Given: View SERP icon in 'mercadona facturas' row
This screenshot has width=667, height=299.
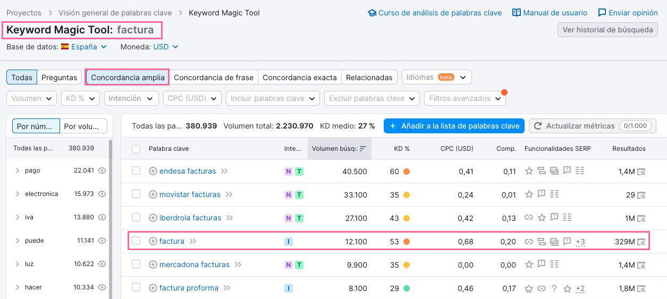Looking at the screenshot, I should pyautogui.click(x=641, y=265).
